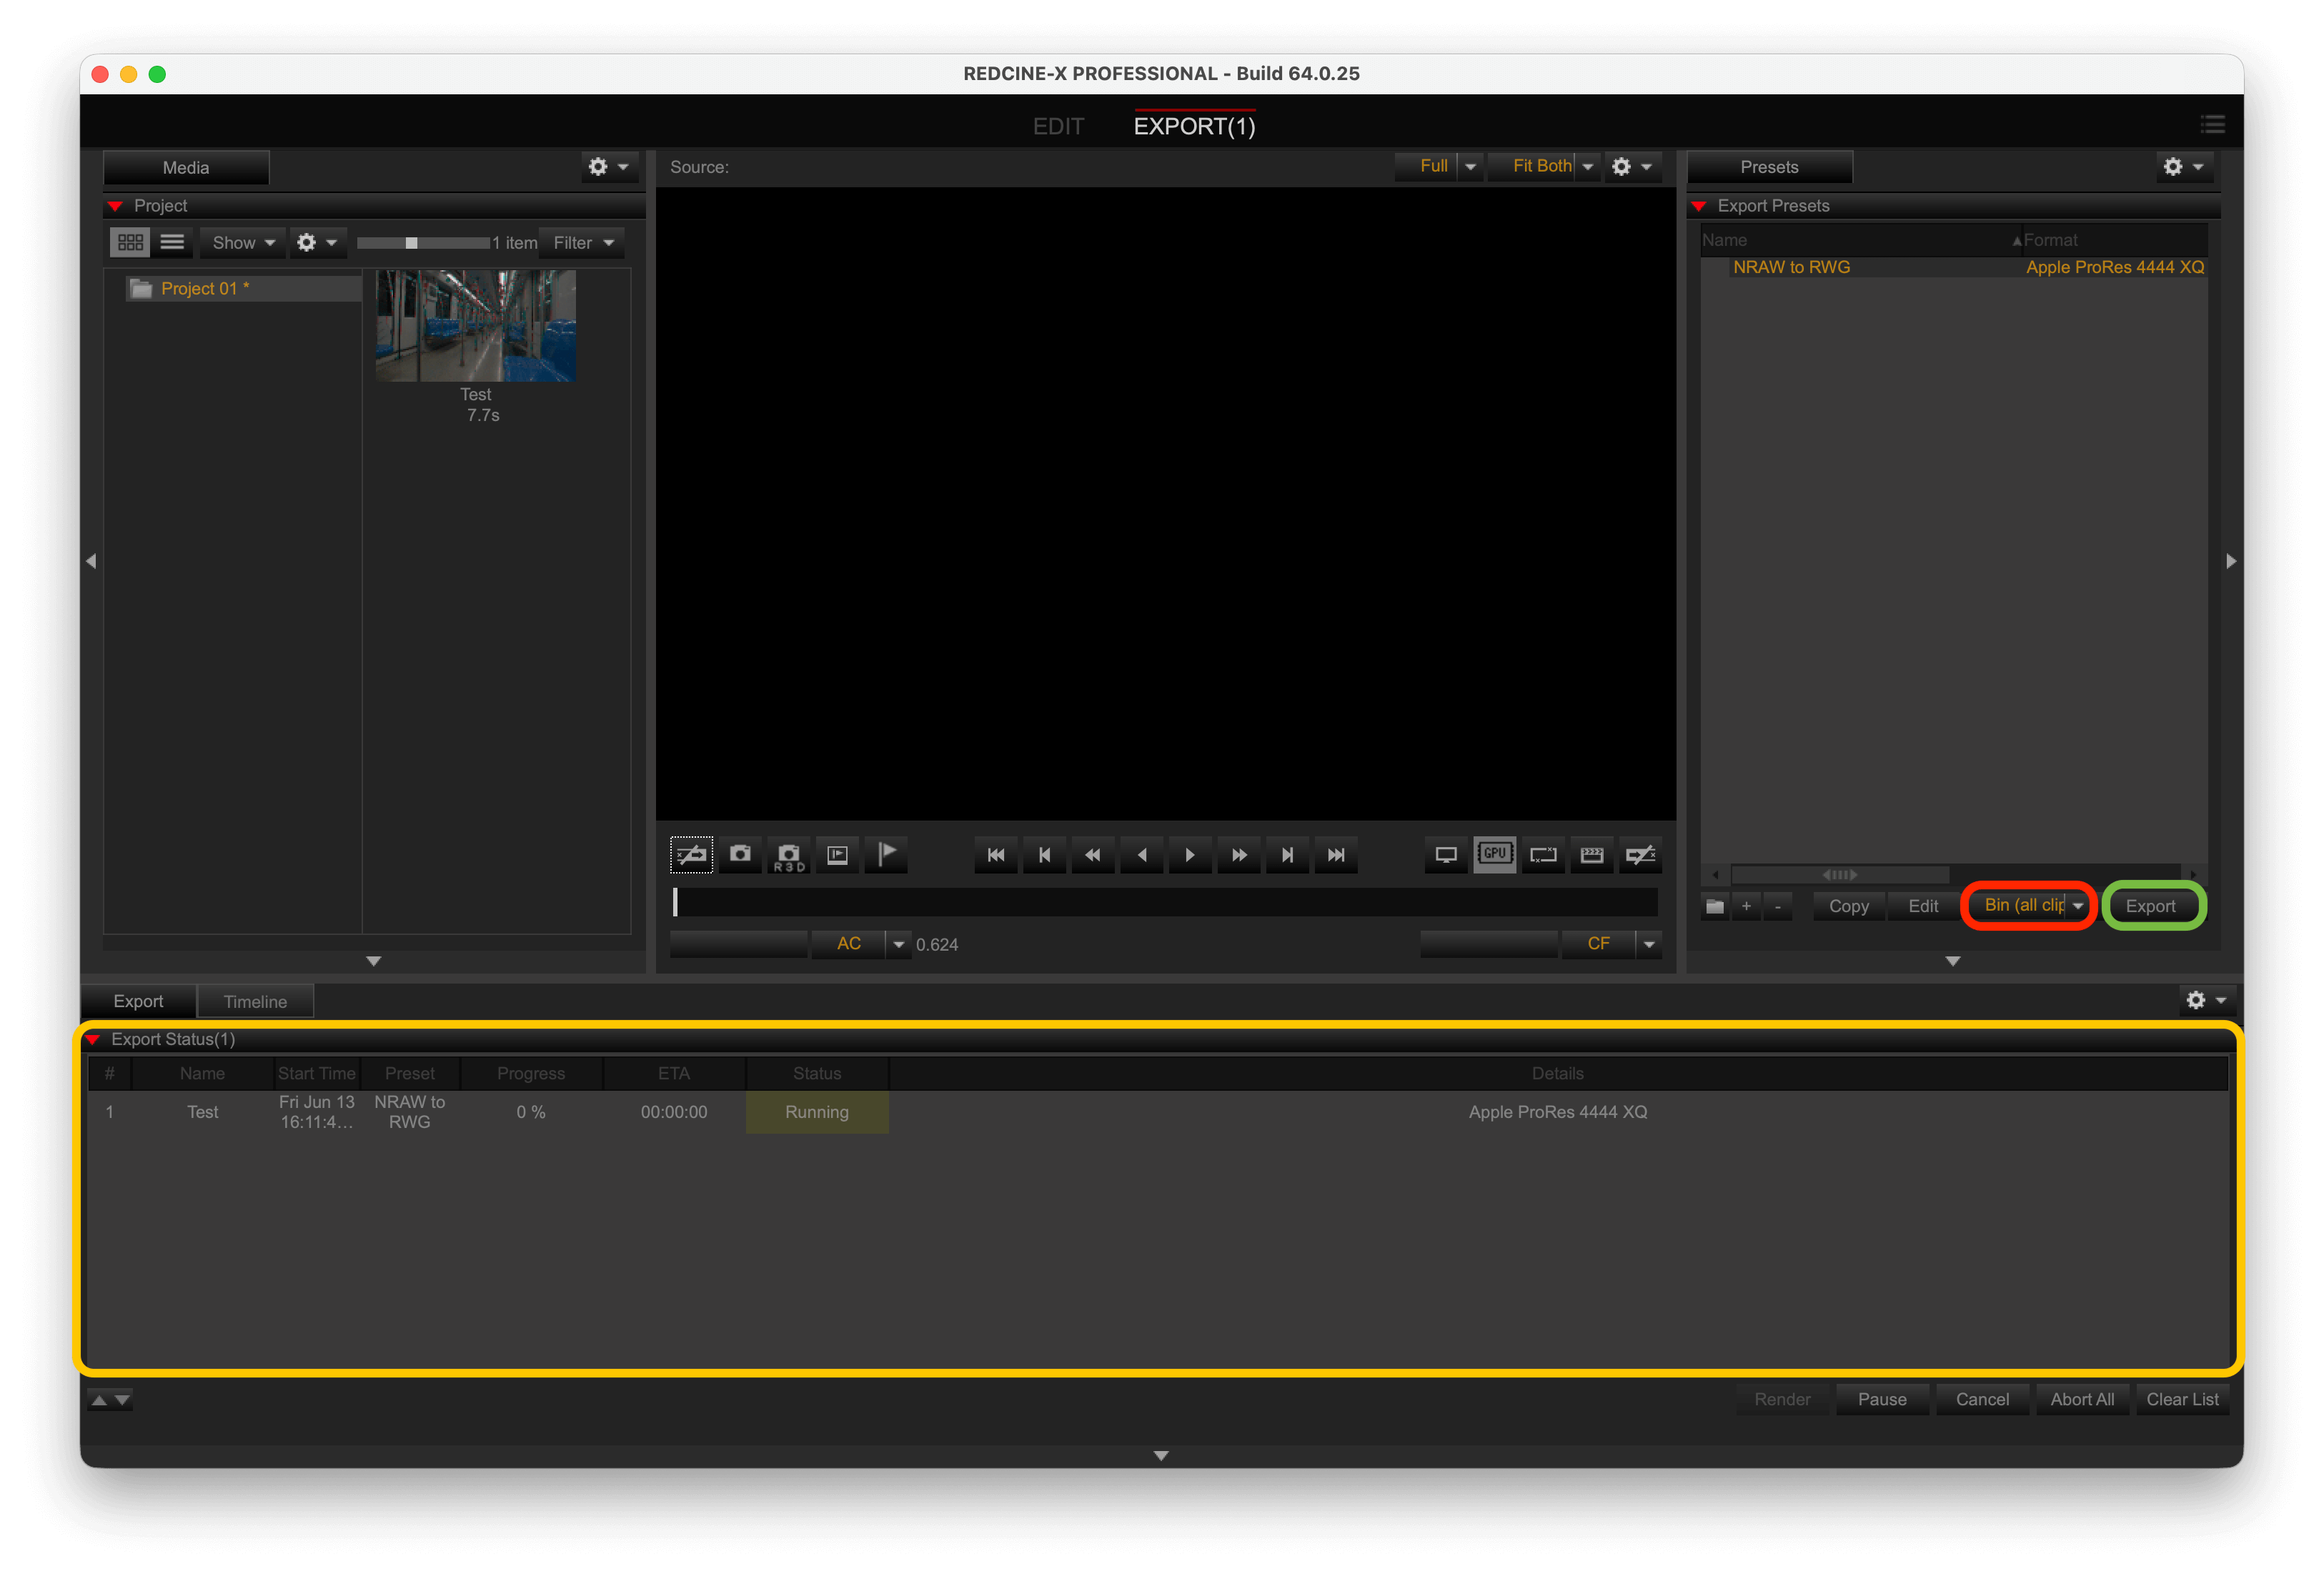2324x1574 pixels.
Task: Click the frame marker icon next to the flag
Action: (838, 855)
